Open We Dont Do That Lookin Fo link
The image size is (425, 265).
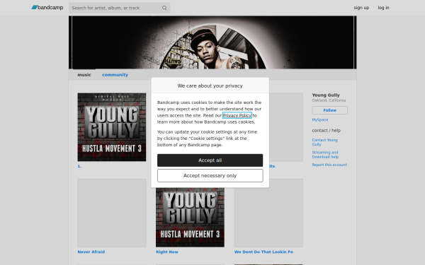pyautogui.click(x=263, y=252)
